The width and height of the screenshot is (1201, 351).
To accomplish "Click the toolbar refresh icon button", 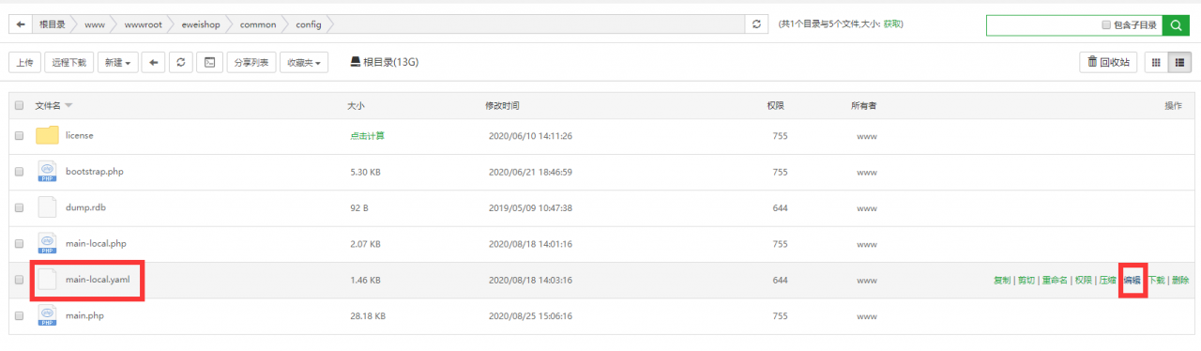I will tap(181, 63).
